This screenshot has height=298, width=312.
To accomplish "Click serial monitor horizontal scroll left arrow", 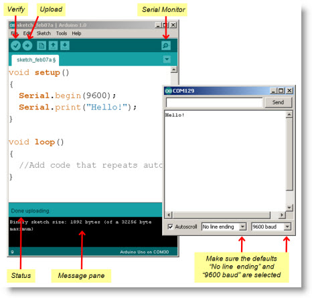I will coord(169,215).
